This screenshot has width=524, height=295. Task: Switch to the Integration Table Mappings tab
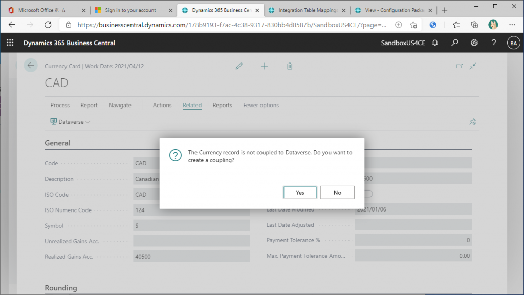[x=308, y=10]
